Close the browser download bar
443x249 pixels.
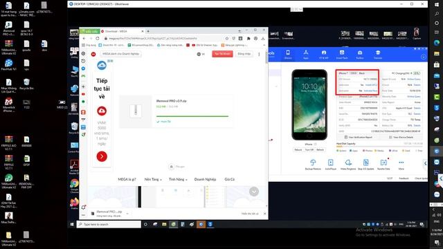(x=264, y=214)
